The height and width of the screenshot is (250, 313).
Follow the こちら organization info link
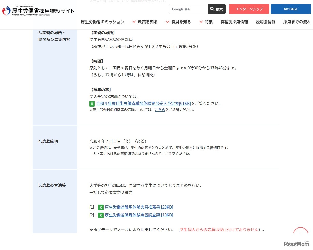point(160,110)
